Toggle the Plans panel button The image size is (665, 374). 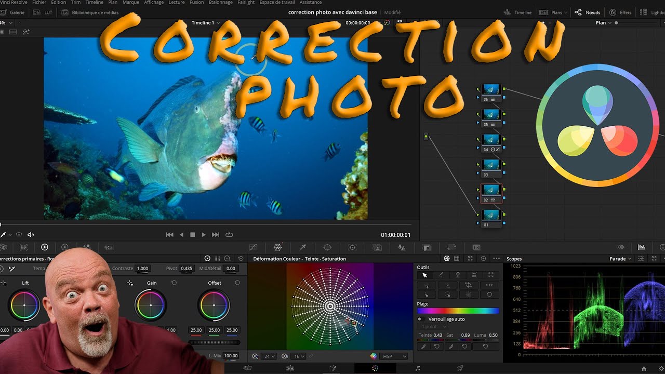coord(553,12)
